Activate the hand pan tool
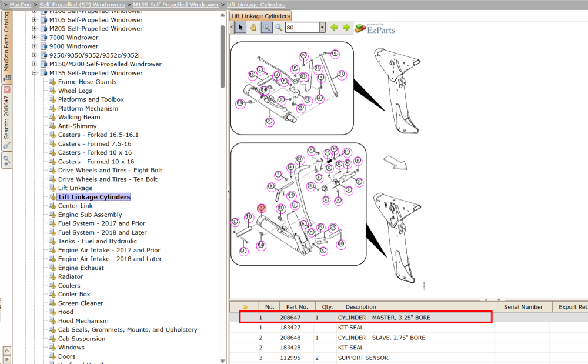 [x=253, y=28]
